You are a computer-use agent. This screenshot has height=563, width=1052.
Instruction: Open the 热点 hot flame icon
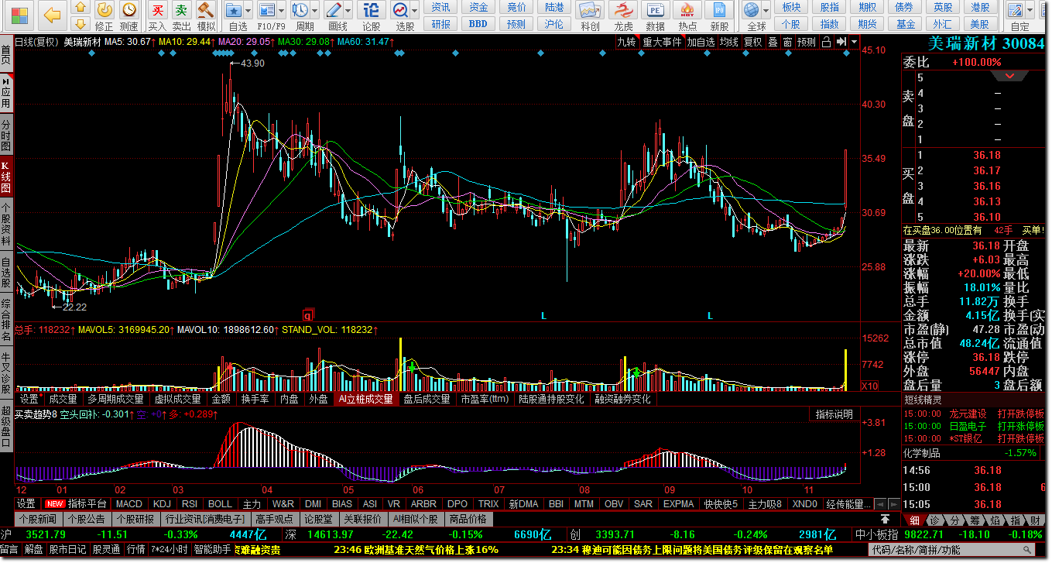point(687,10)
